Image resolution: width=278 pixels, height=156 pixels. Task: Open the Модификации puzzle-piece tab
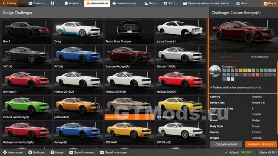(x=73, y=3)
